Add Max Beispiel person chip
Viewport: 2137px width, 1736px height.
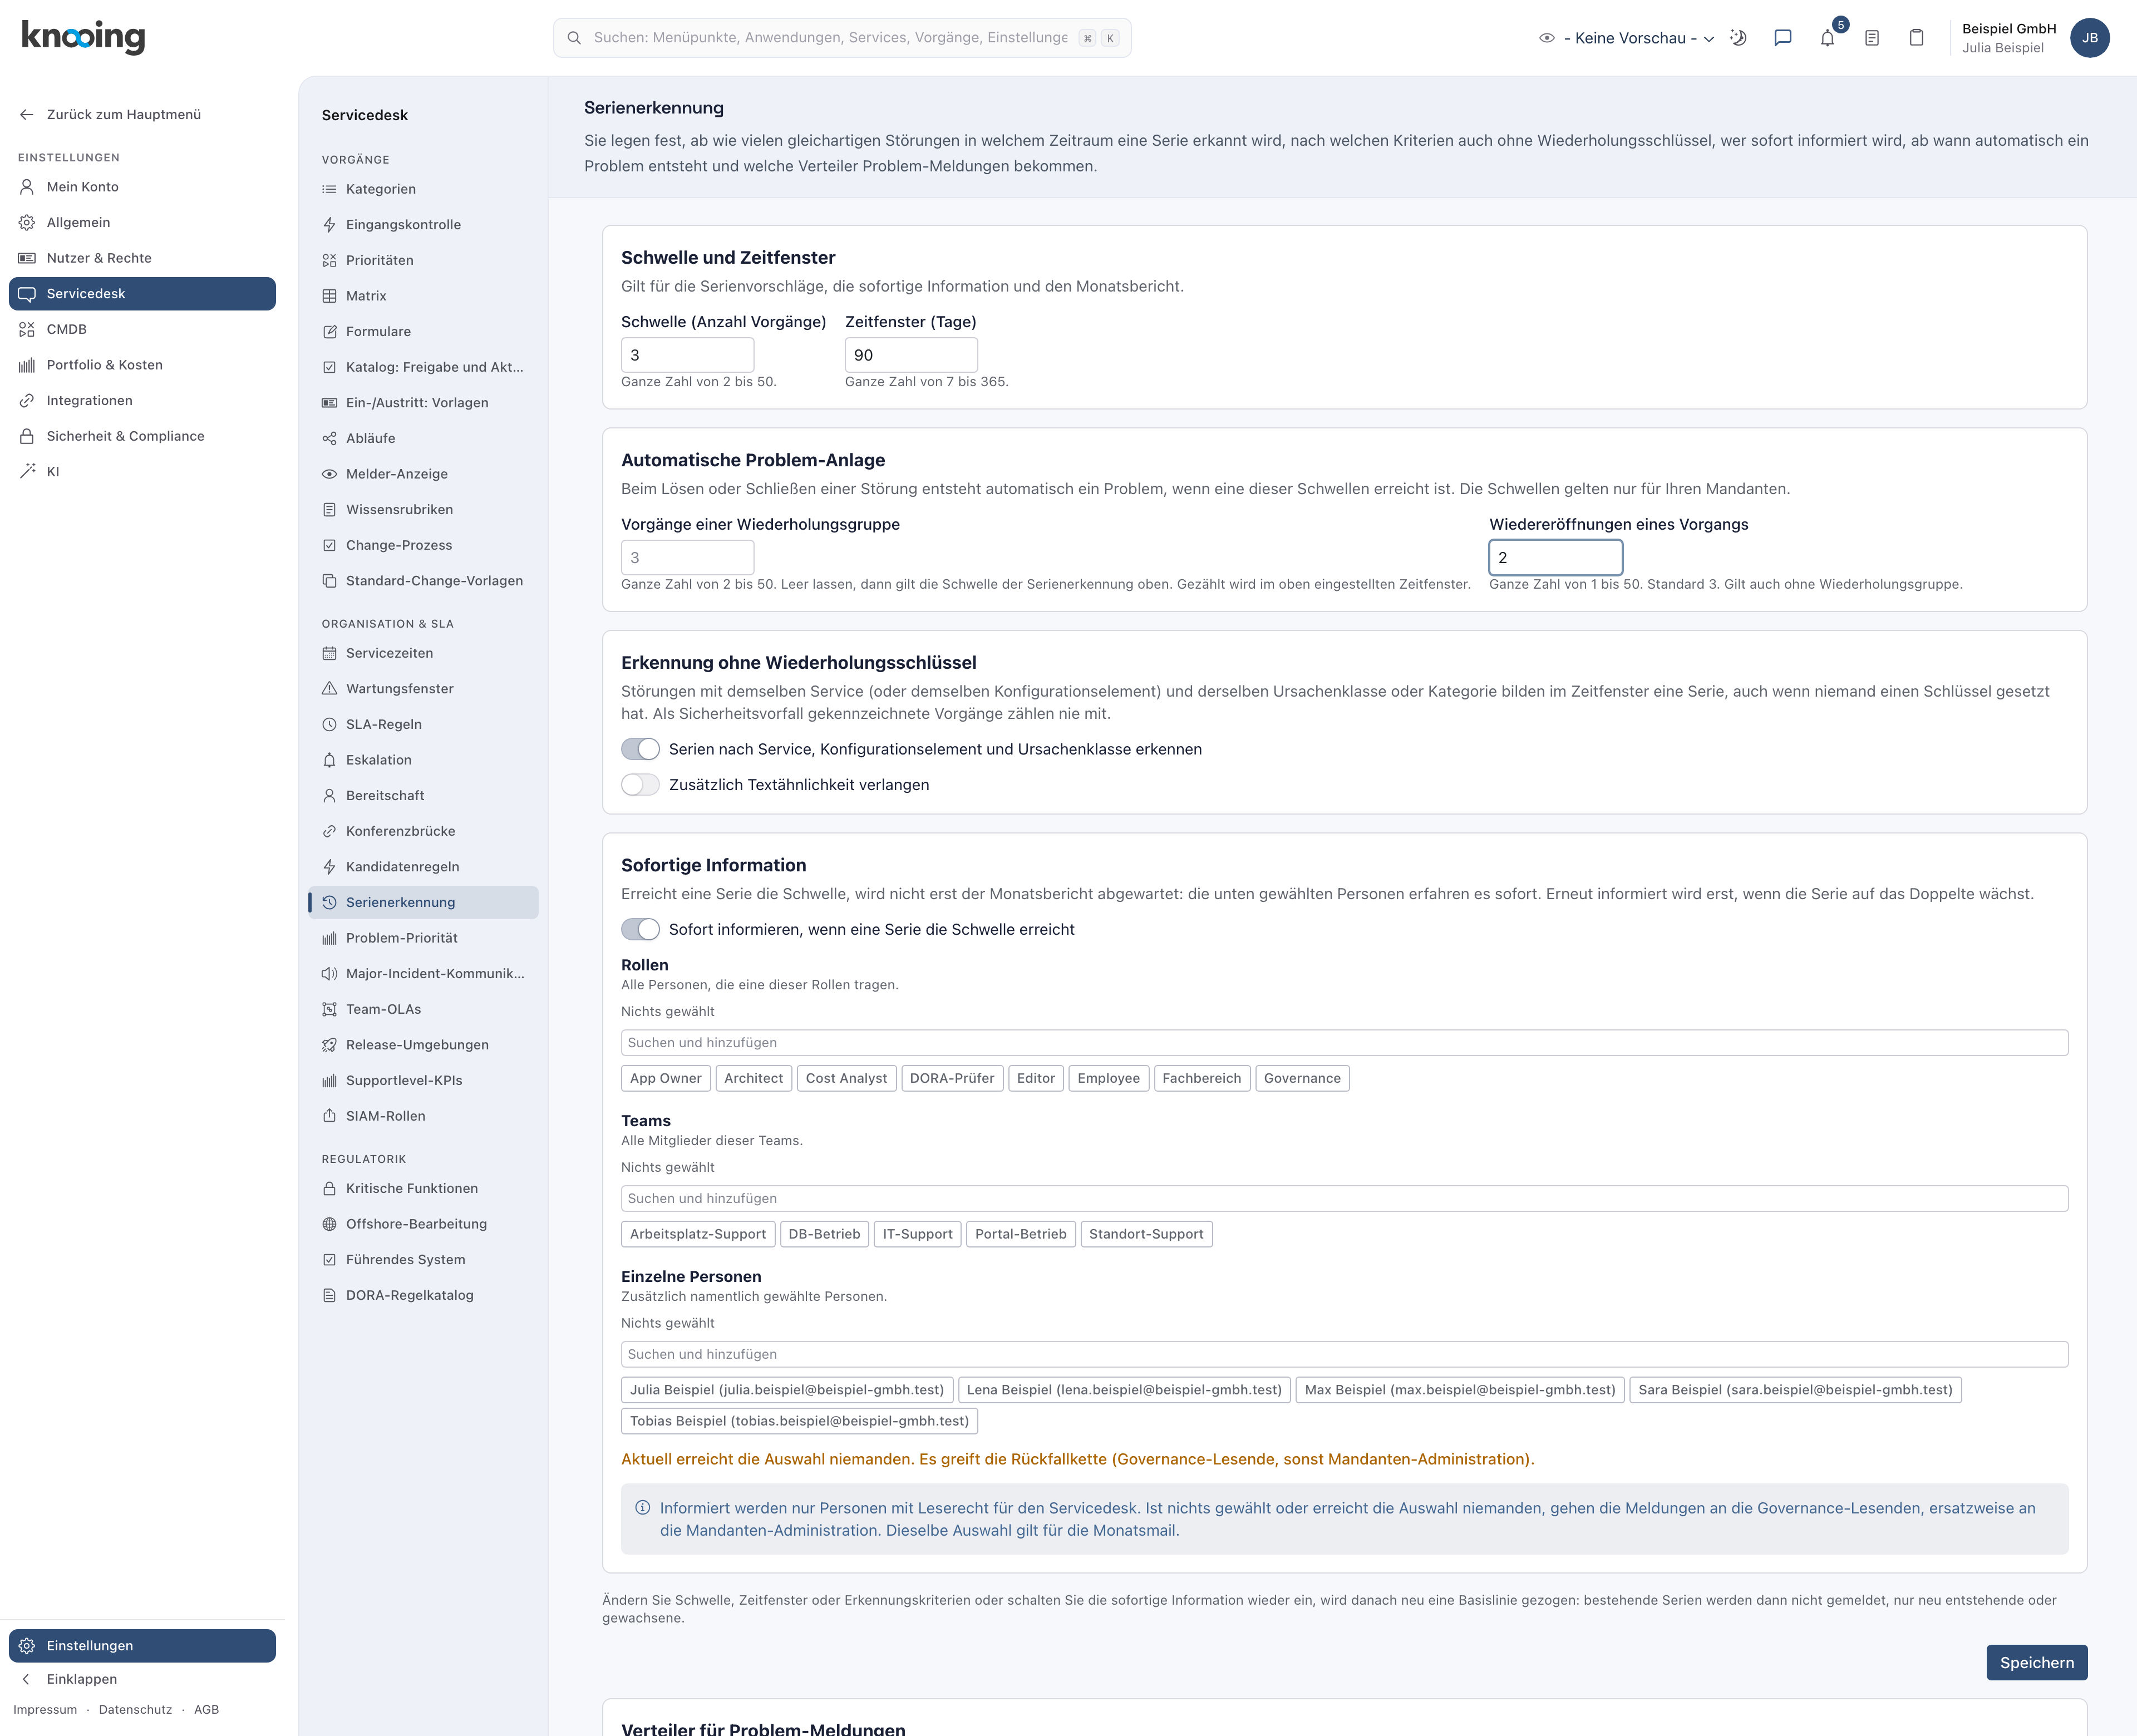click(1459, 1390)
